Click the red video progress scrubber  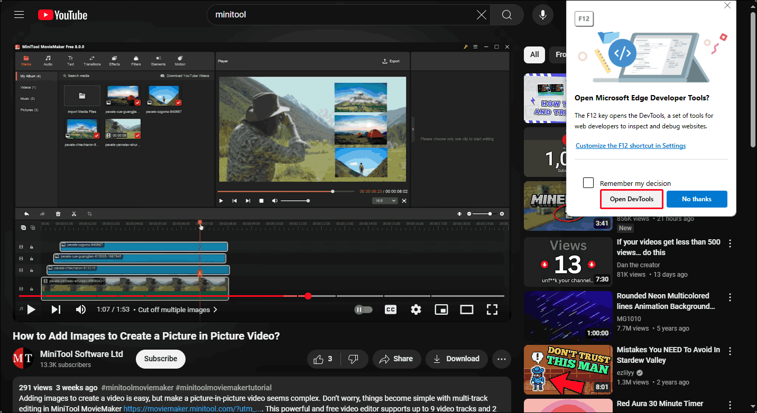tap(308, 296)
